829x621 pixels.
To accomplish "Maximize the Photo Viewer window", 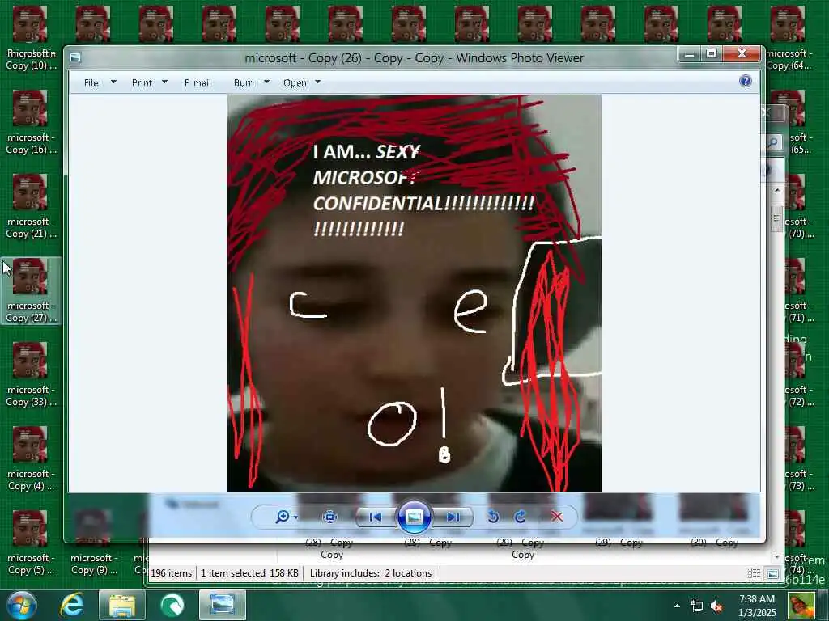I will click(712, 54).
